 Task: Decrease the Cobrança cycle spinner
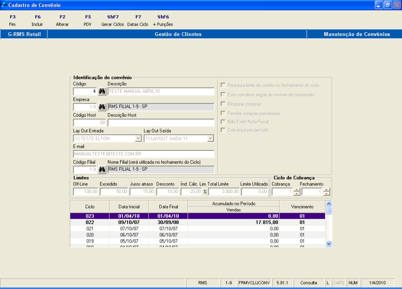pos(297,194)
